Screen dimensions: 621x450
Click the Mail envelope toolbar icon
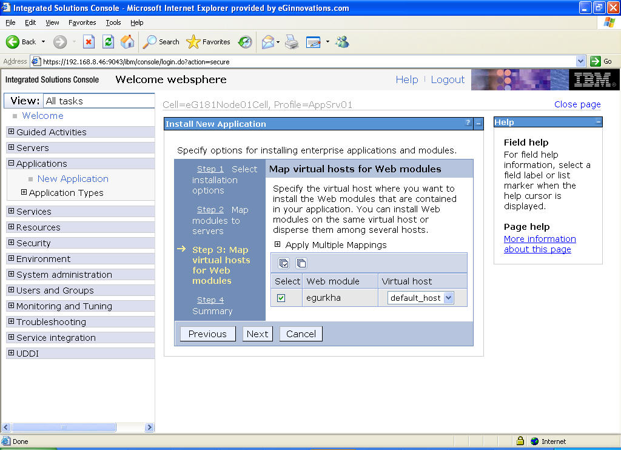click(268, 42)
